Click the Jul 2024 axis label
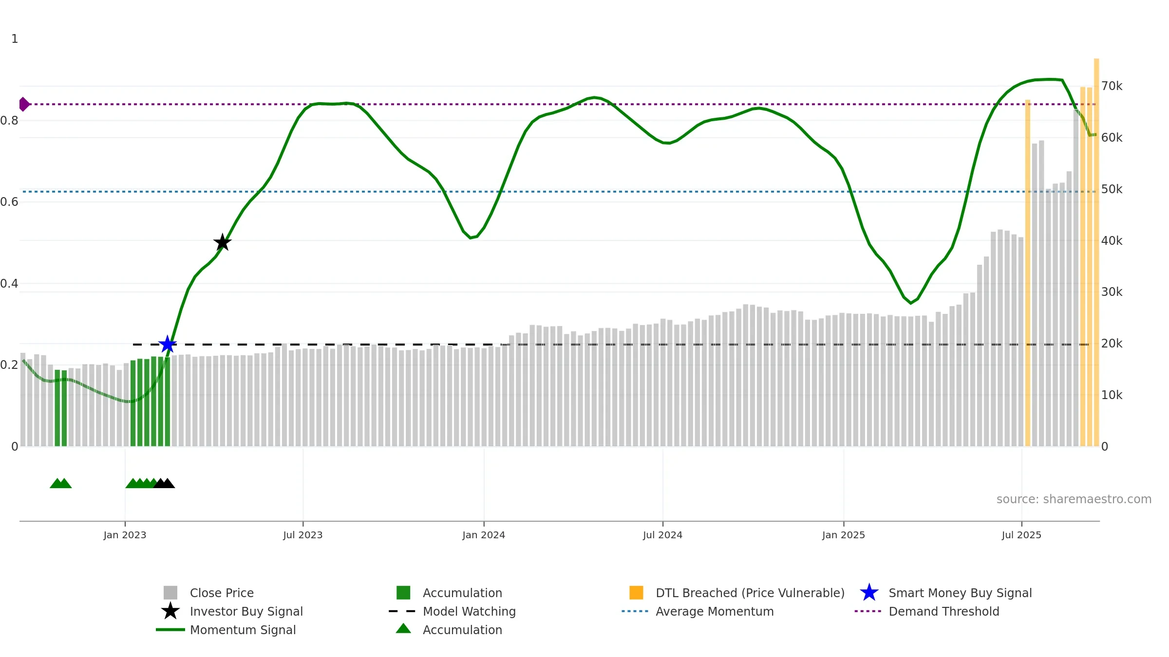This screenshot has width=1169, height=657. [x=662, y=535]
